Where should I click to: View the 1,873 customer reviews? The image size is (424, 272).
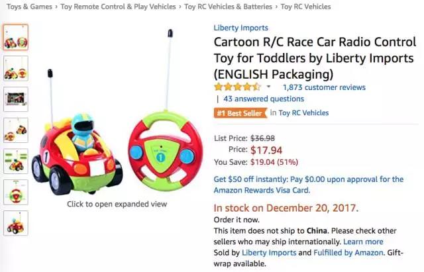tap(323, 87)
